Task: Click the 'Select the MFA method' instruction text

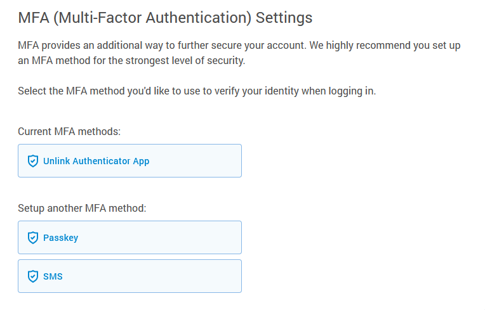Action: 197,91
